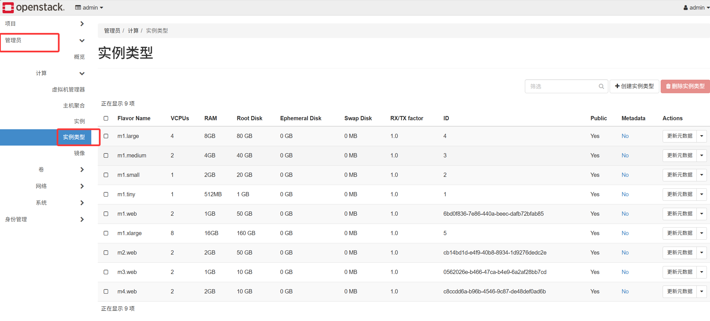Open 镜像 in the sidebar
The height and width of the screenshot is (321, 710).
[79, 153]
